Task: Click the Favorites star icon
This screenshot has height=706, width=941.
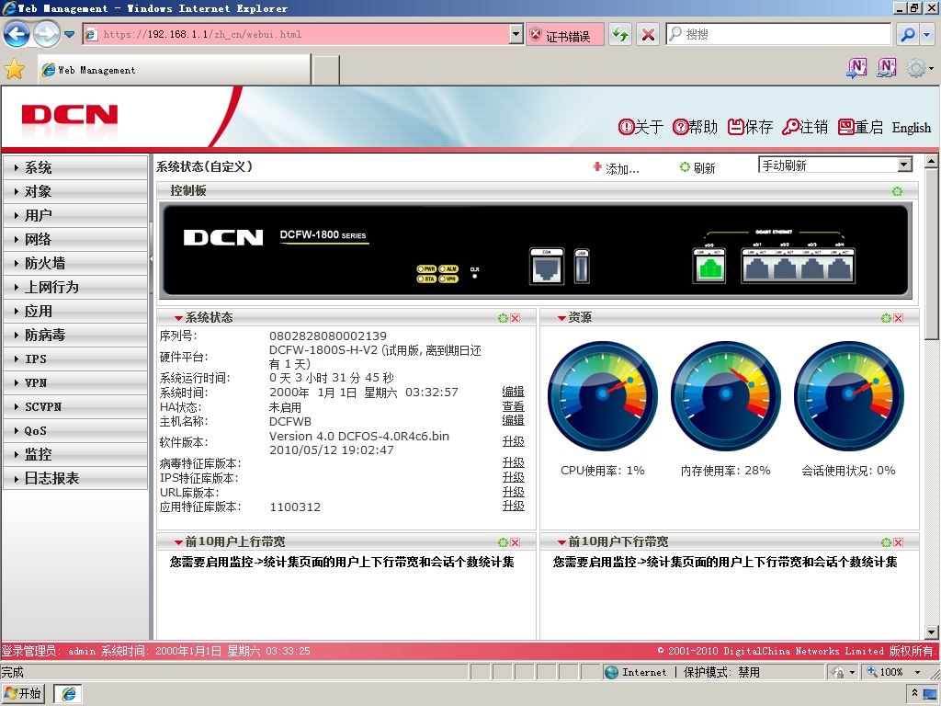Action: click(15, 70)
